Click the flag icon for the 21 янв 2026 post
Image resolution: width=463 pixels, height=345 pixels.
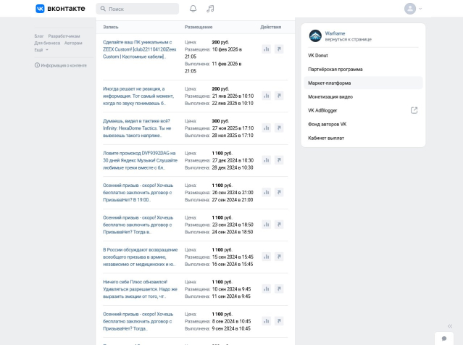pos(278,96)
